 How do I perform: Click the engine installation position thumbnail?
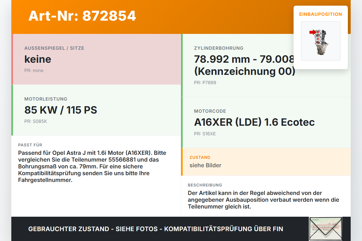321,41
